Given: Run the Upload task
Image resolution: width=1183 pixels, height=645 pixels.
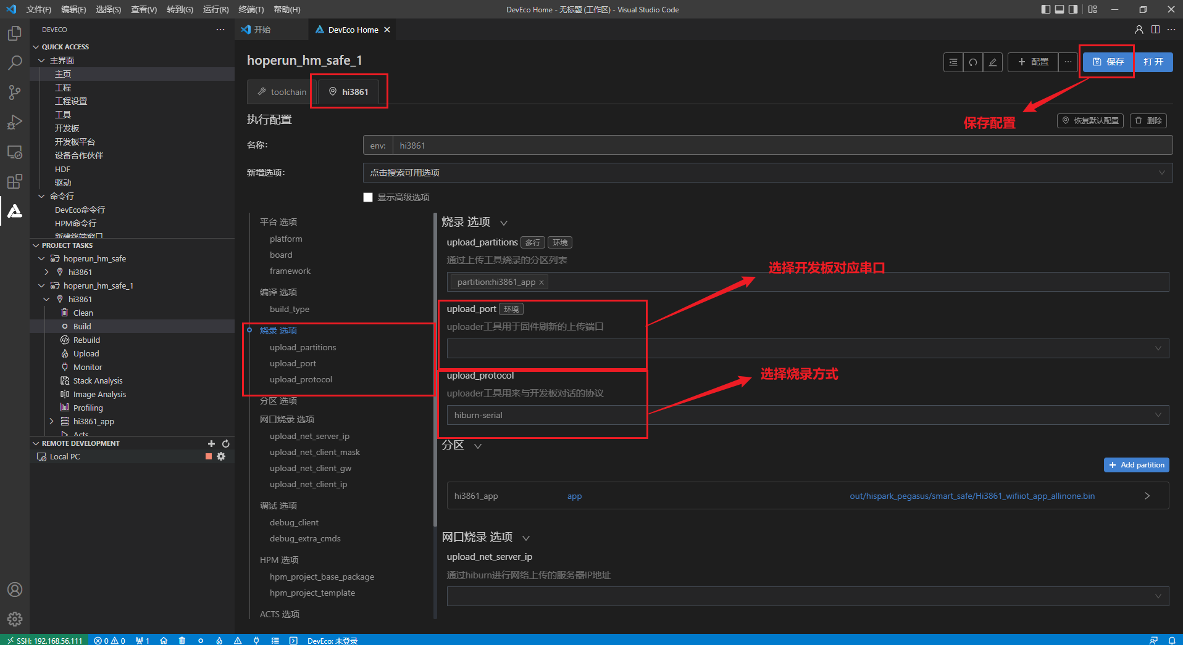Looking at the screenshot, I should tap(86, 353).
